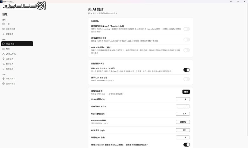The height and width of the screenshot is (148, 248).
Task: Click the GPU 層數 (-ngl) value field
Action: [x=183, y=130]
